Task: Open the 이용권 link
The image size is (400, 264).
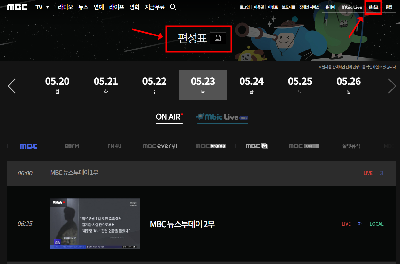Action: (x=259, y=7)
